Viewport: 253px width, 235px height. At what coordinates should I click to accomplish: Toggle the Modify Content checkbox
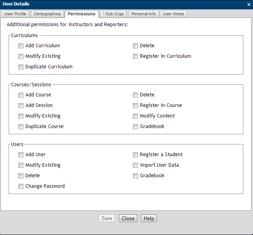(136, 116)
